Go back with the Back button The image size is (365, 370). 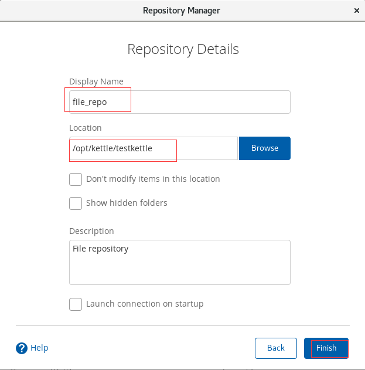click(x=276, y=348)
